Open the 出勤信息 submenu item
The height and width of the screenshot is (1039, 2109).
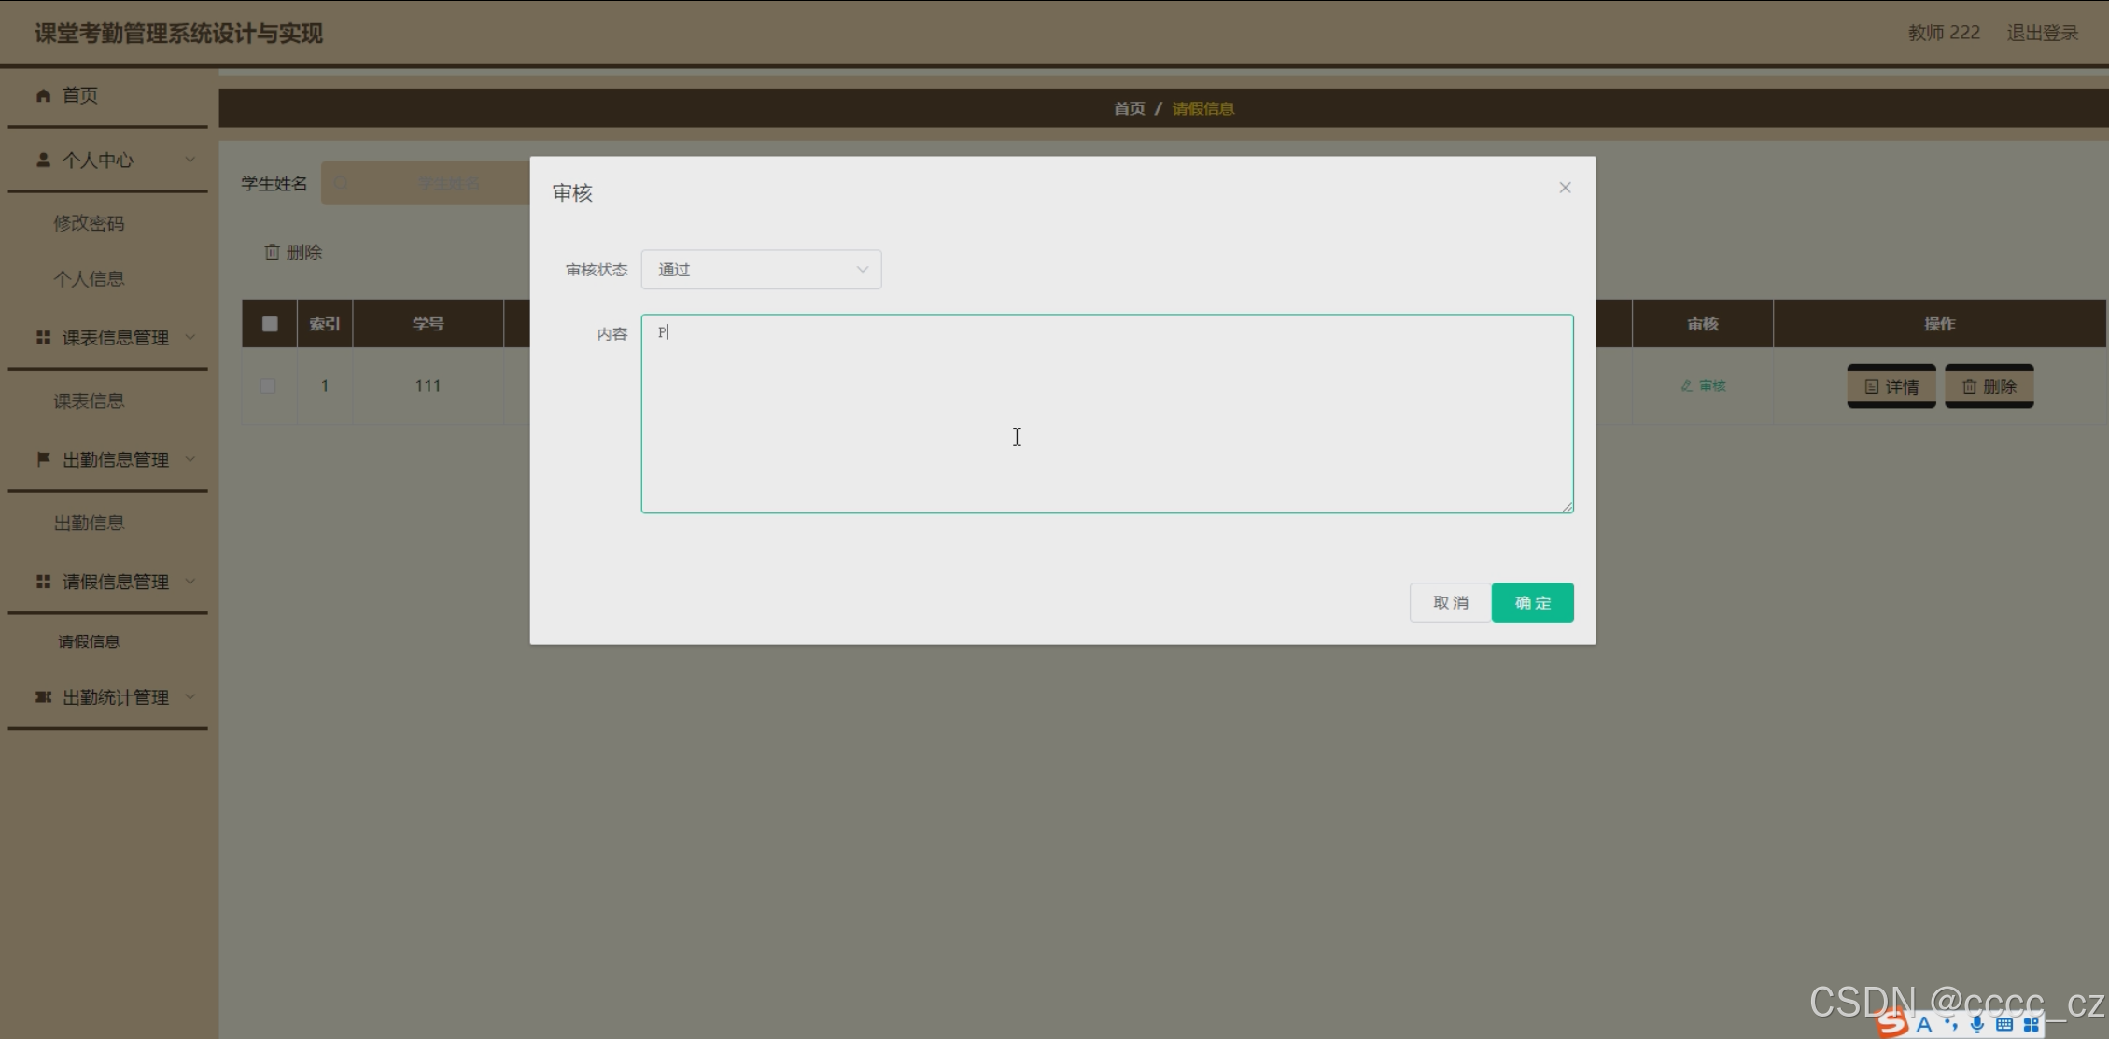tap(89, 523)
